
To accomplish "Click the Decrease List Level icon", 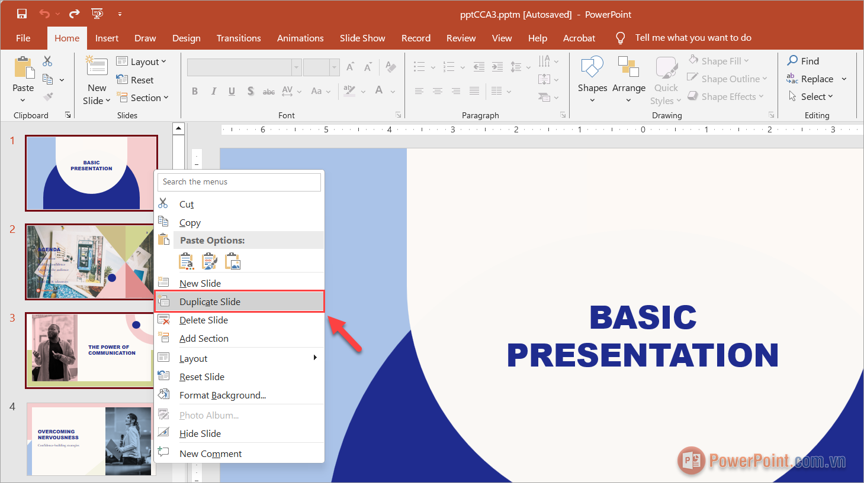I will 479,67.
